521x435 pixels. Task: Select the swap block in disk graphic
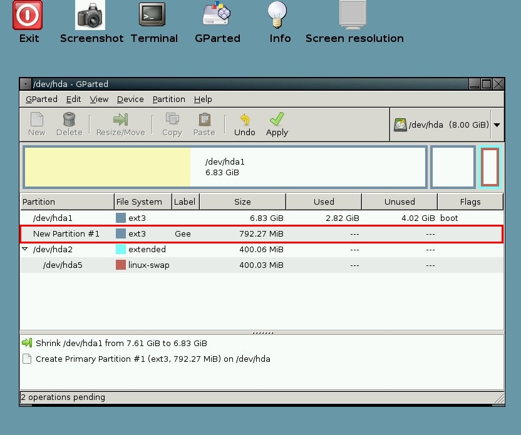click(x=490, y=167)
